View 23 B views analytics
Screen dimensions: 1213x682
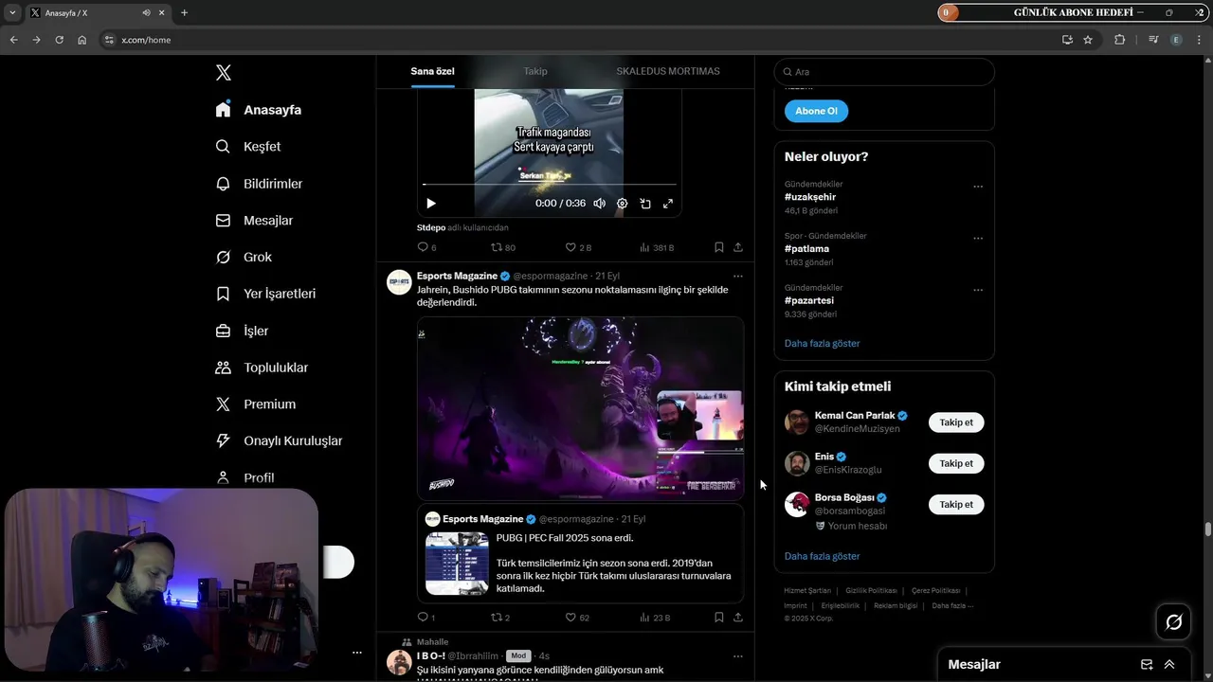655,618
